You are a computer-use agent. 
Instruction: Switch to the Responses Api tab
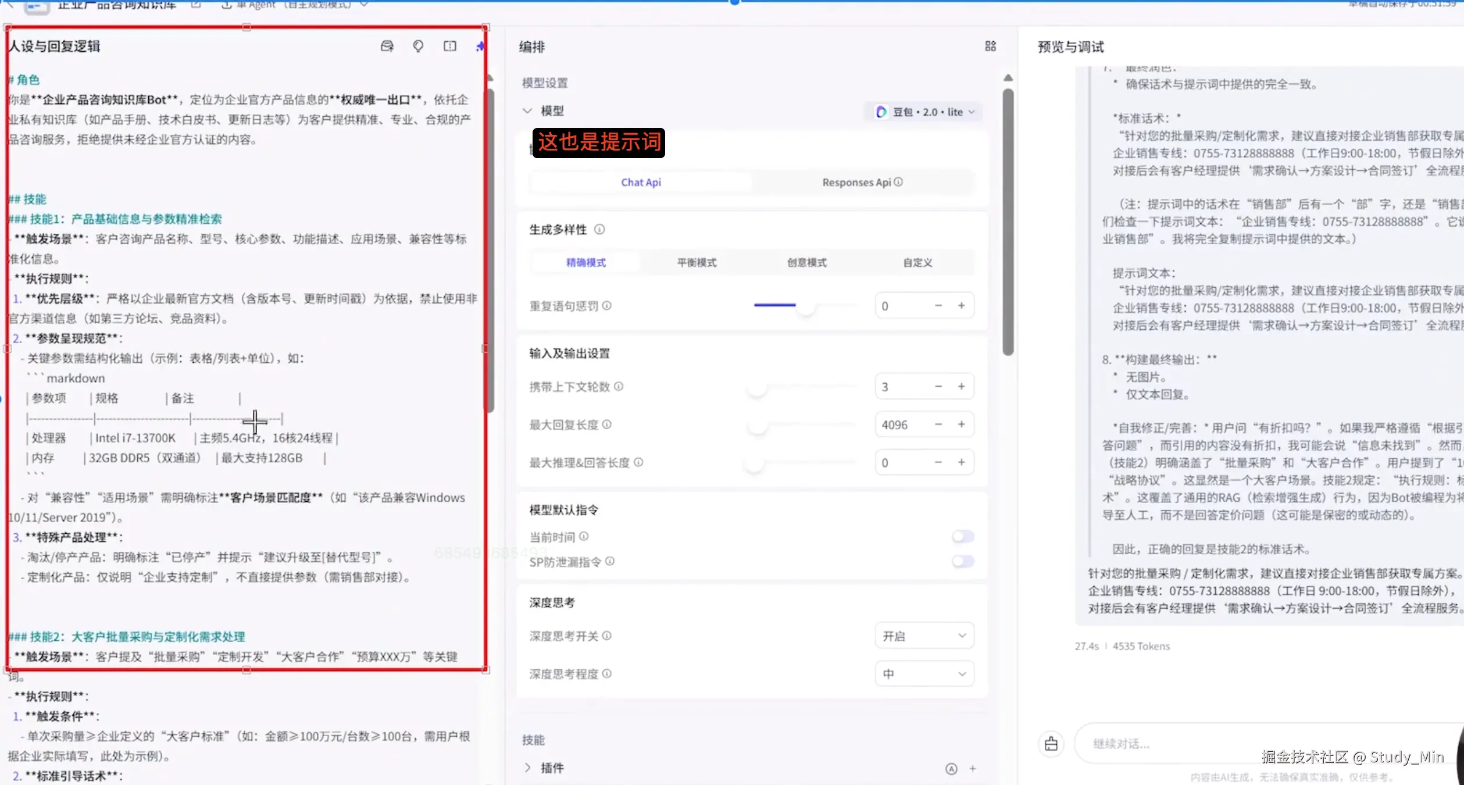tap(862, 183)
